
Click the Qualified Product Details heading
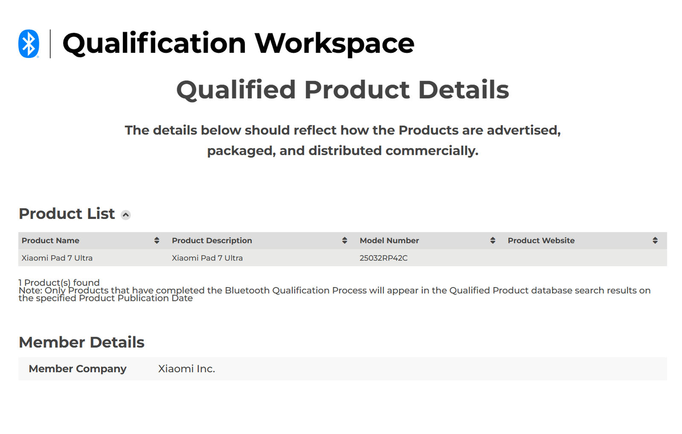pyautogui.click(x=343, y=90)
